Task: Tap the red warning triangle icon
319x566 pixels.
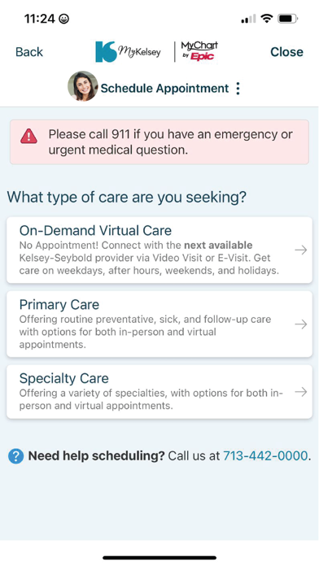Action: click(28, 137)
